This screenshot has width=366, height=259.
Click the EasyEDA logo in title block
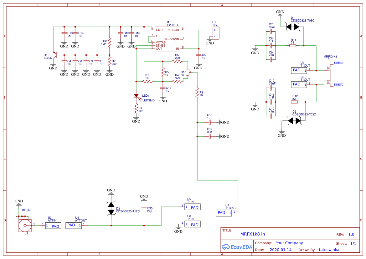[237, 247]
